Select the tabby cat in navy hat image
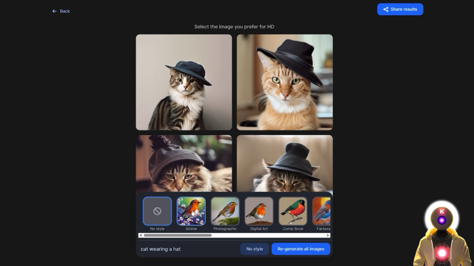 (184, 82)
